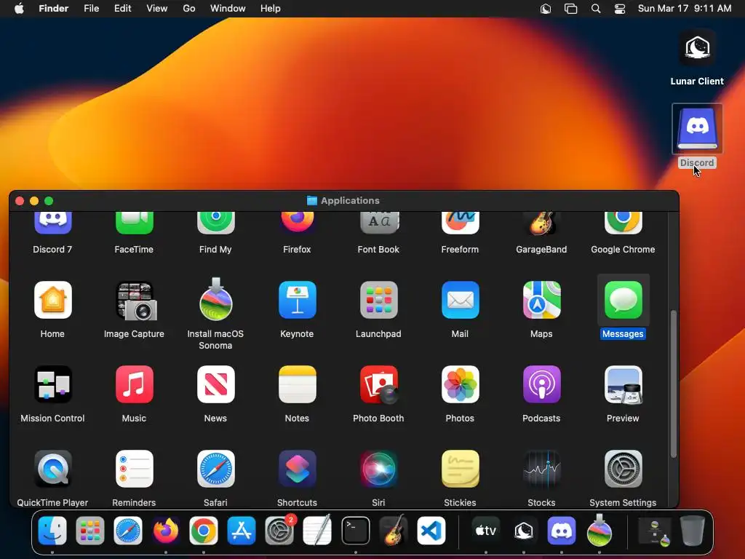Image resolution: width=745 pixels, height=559 pixels.
Task: Open the App Store from the Dock
Action: [x=242, y=531]
